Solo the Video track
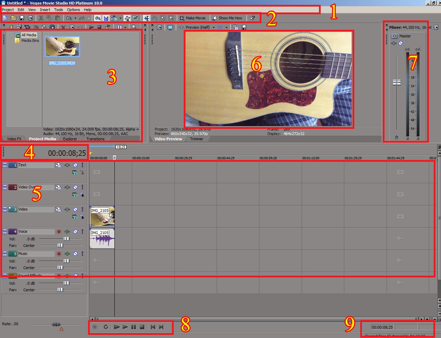441x338 pixels. pyautogui.click(x=83, y=209)
